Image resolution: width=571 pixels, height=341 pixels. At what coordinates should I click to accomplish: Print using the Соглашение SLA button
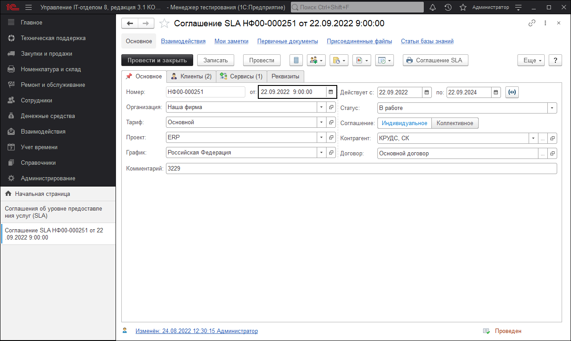click(435, 61)
